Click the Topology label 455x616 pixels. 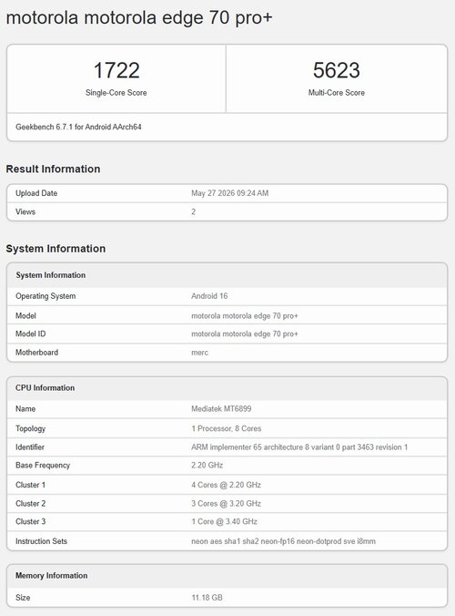[31, 428]
